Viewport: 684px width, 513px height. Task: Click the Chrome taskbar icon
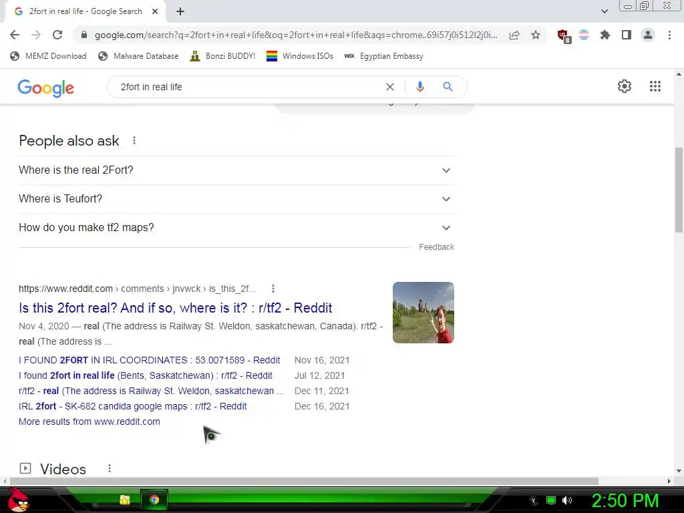pyautogui.click(x=154, y=500)
